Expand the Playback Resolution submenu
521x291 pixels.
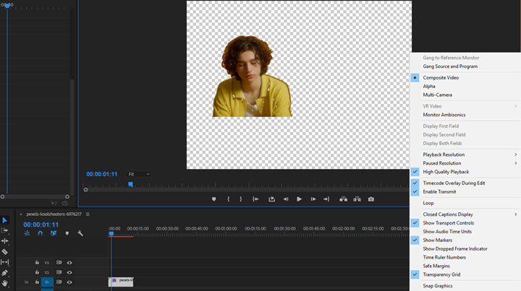tap(444, 155)
